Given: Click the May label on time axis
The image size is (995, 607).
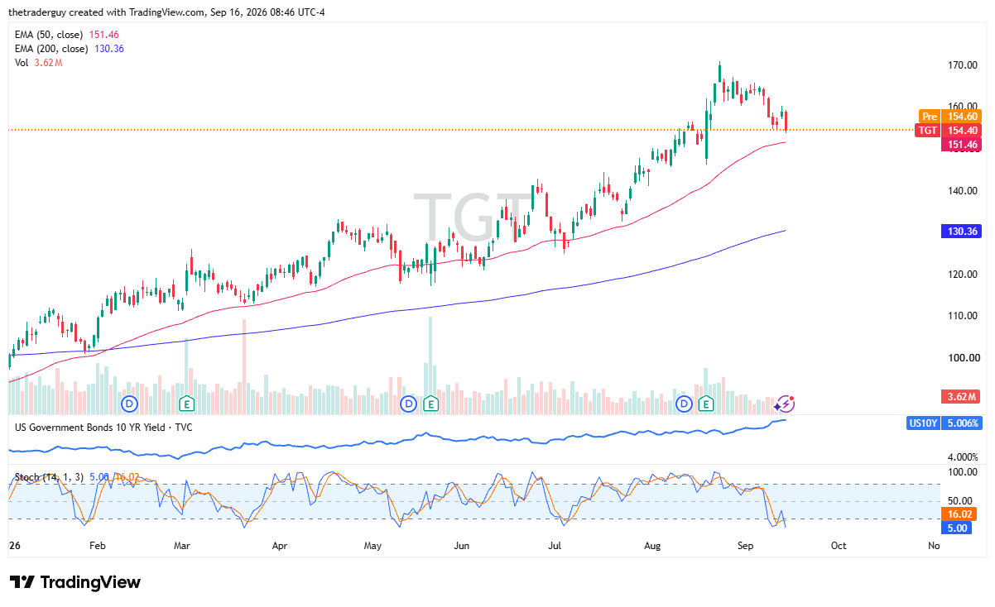Looking at the screenshot, I should click(x=373, y=546).
